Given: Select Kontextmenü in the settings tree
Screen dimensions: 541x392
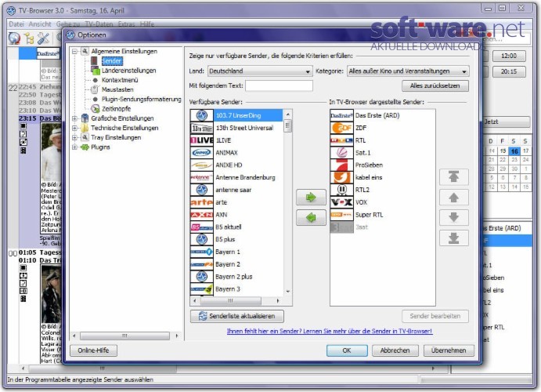Looking at the screenshot, I should point(120,80).
